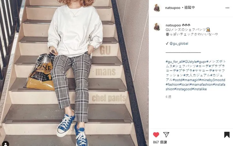This screenshot has width=233, height=146.
Task: Click the 6 週 post timestamp
Action: click(168, 97)
